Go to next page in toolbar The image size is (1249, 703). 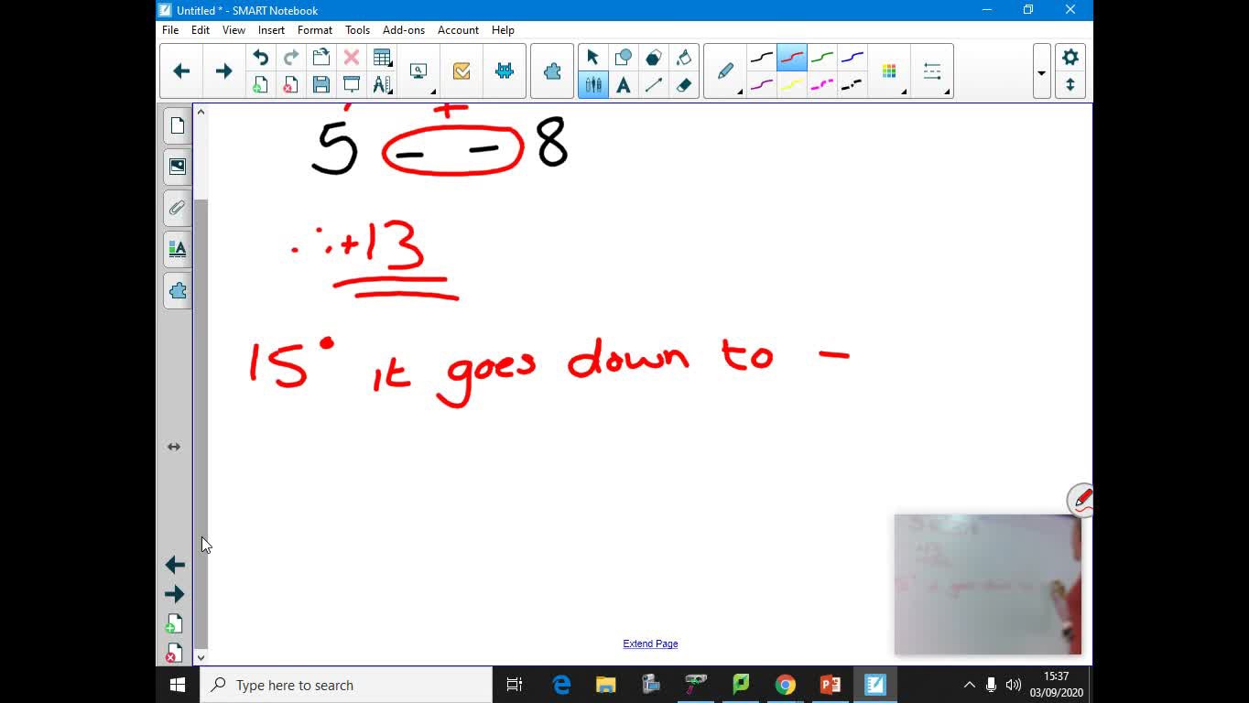coord(223,71)
